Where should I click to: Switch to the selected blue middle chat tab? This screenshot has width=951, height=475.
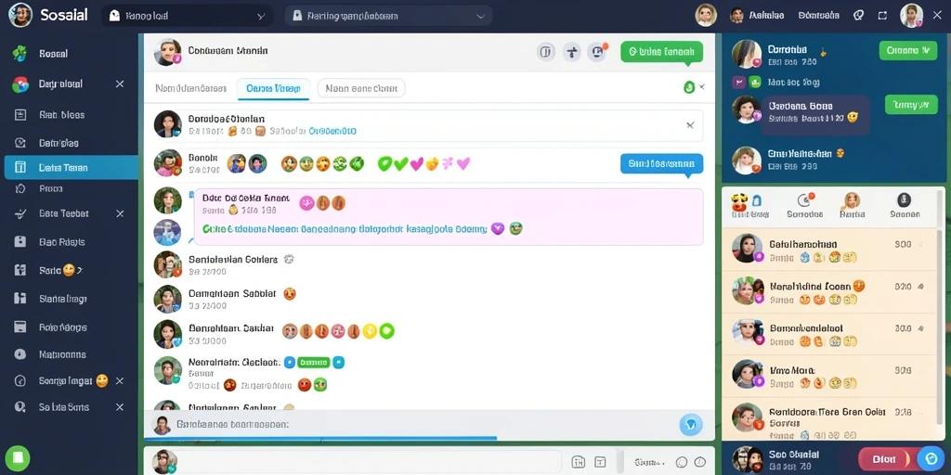point(274,88)
